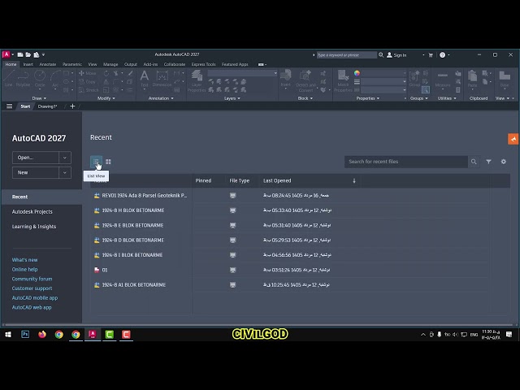This screenshot has width=520, height=390.
Task: Expand the Layers panel
Action: point(232,98)
